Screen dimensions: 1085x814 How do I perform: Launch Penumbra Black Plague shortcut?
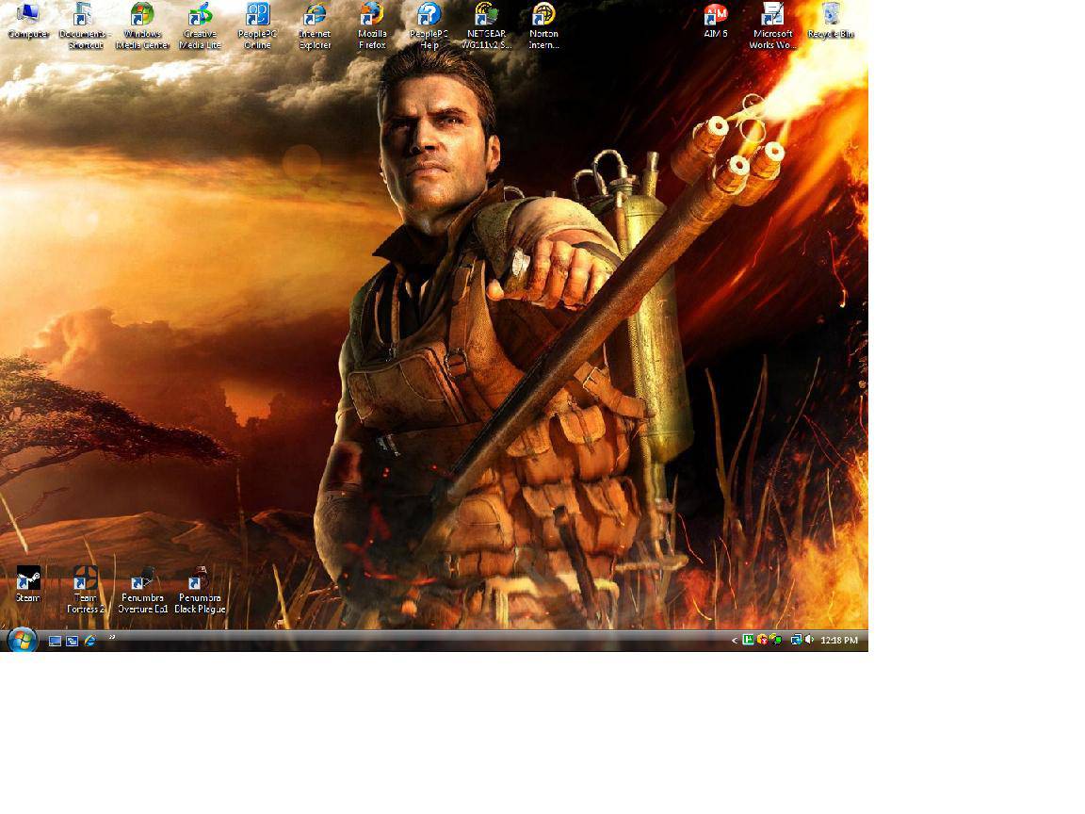coord(200,590)
